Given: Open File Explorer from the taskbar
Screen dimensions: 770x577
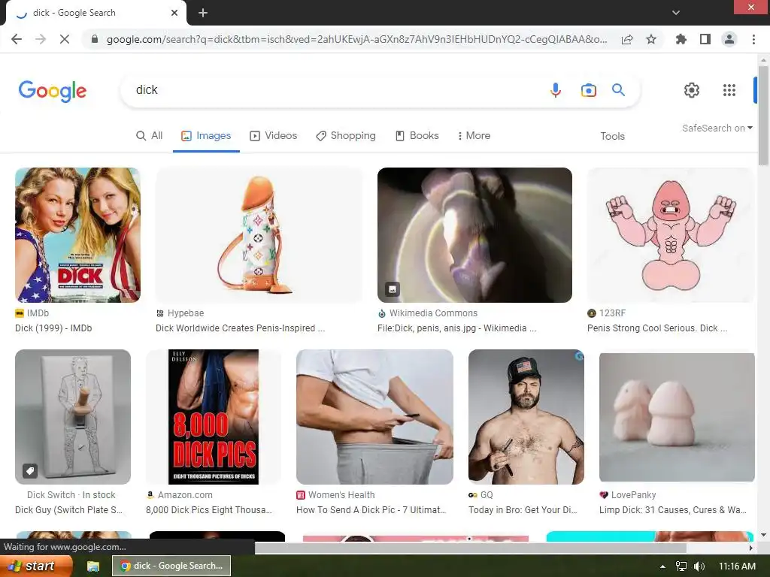Looking at the screenshot, I should pyautogui.click(x=93, y=566).
